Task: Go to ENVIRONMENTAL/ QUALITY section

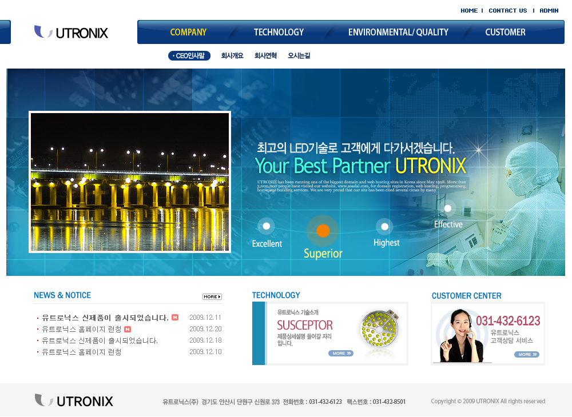Action: (398, 33)
